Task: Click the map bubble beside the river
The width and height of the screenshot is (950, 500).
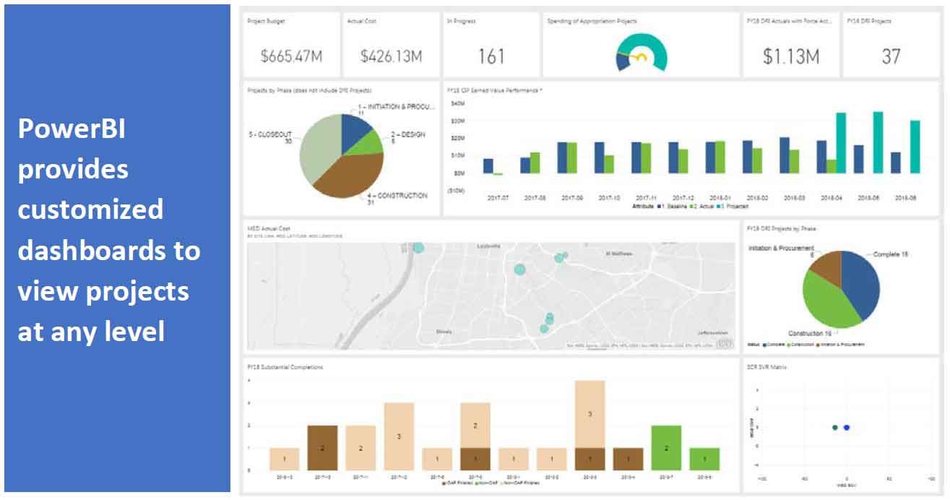Action: tap(418, 247)
